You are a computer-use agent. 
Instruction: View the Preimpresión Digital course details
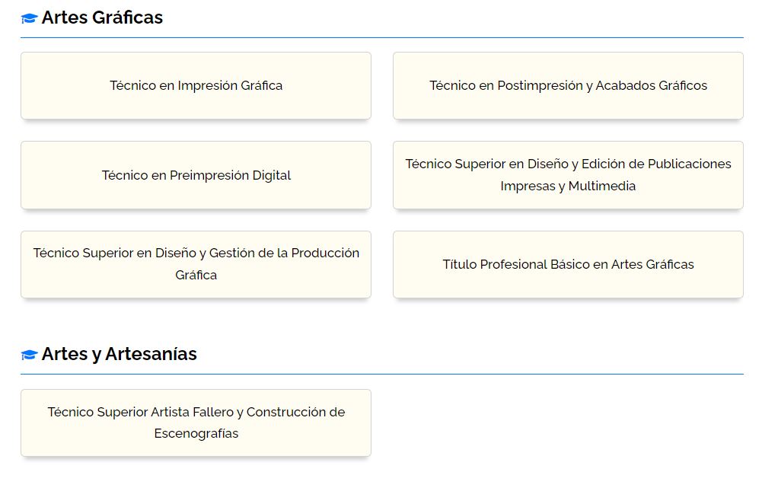196,175
